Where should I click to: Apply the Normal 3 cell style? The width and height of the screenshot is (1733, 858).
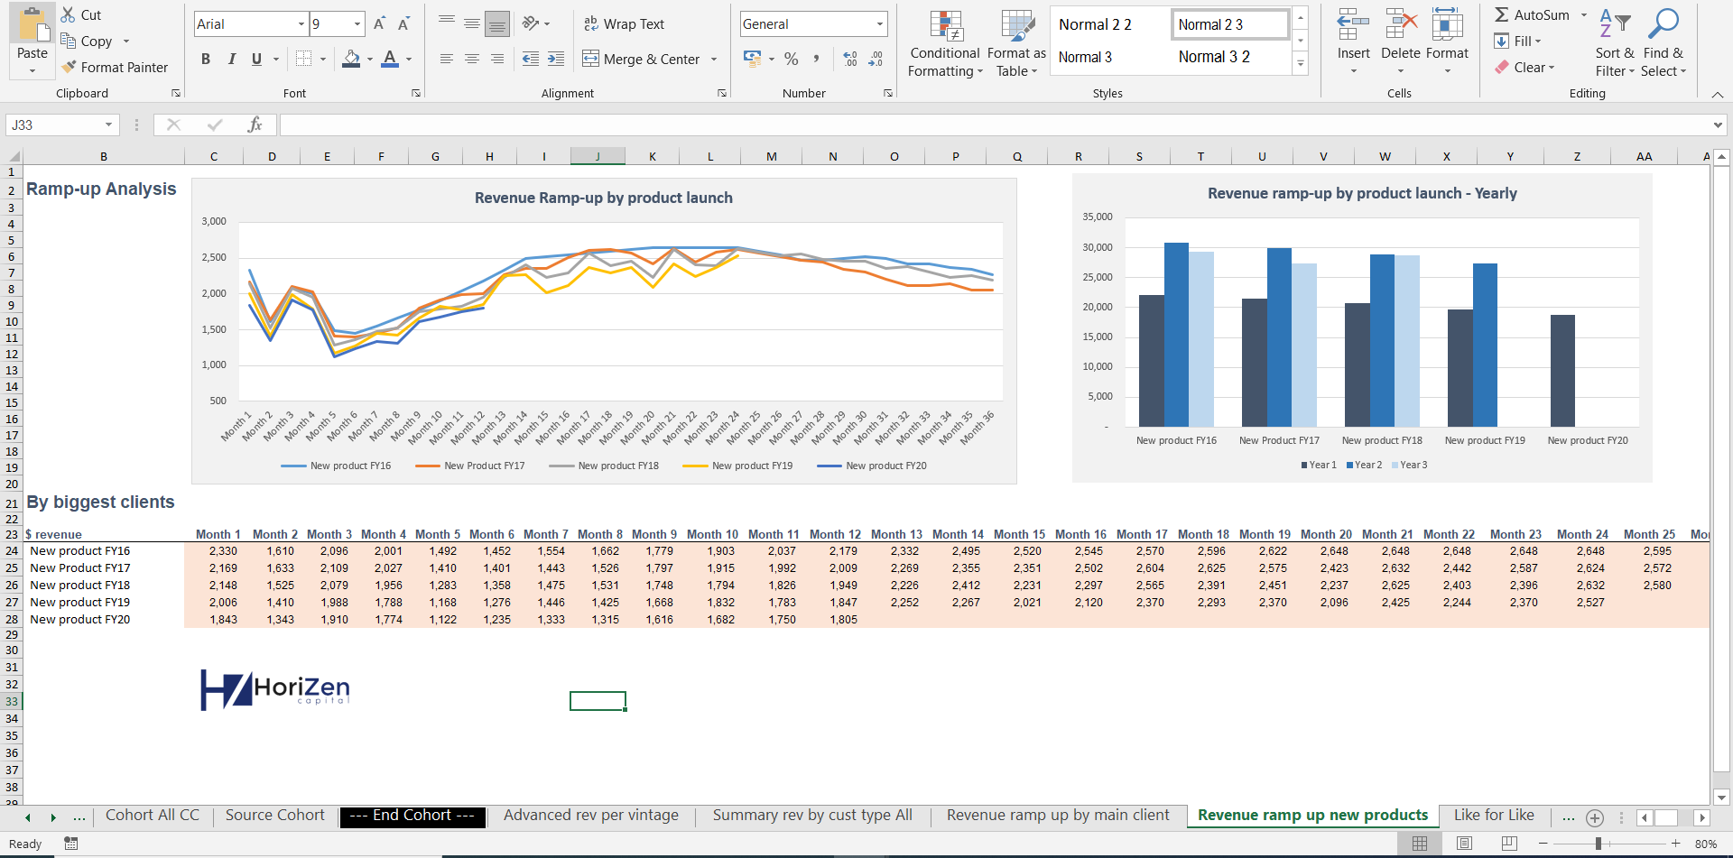[x=1085, y=57]
